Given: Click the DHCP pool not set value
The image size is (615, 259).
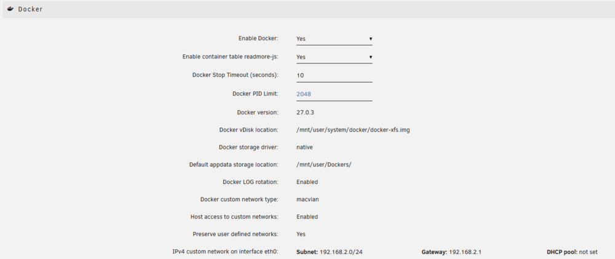Looking at the screenshot, I should point(589,252).
